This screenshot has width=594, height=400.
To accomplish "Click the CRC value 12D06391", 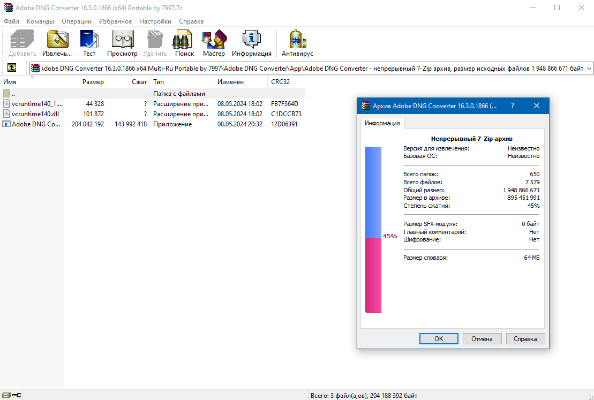I will coord(284,124).
